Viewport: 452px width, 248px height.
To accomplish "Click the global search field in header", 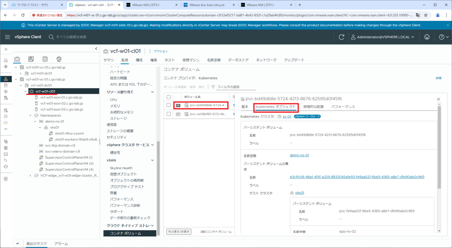I will tap(72, 37).
